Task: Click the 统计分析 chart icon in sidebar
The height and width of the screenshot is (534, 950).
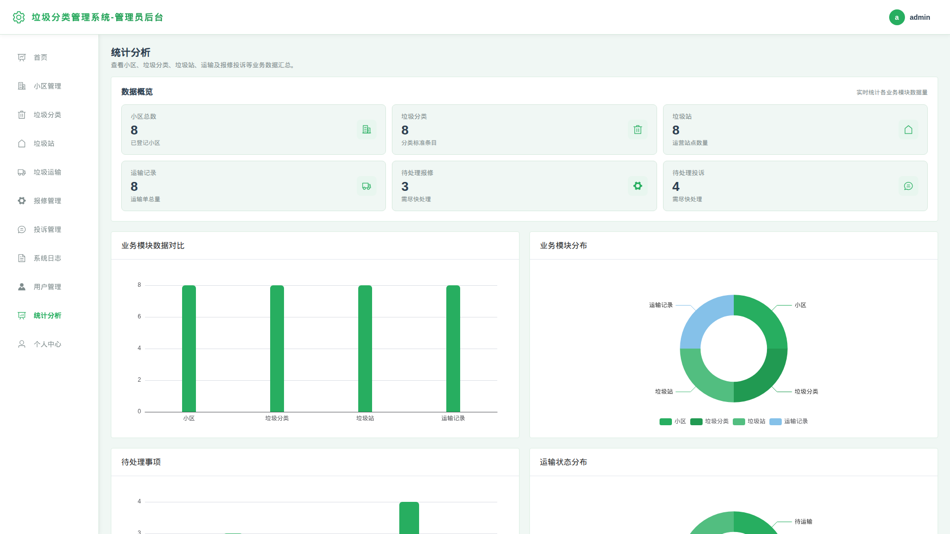Action: pos(22,315)
